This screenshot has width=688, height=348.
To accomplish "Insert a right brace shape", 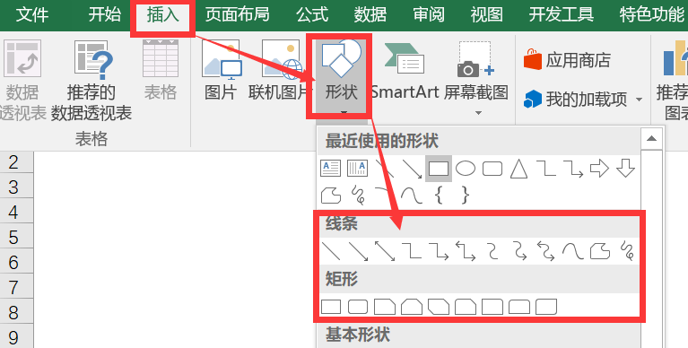I will pyautogui.click(x=466, y=196).
